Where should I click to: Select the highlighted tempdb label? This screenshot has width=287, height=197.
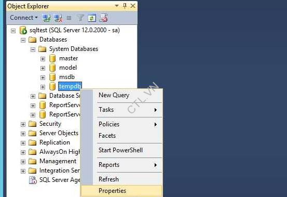pyautogui.click(x=70, y=86)
